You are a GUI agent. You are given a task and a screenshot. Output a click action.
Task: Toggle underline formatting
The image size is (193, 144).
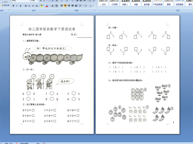20,6
